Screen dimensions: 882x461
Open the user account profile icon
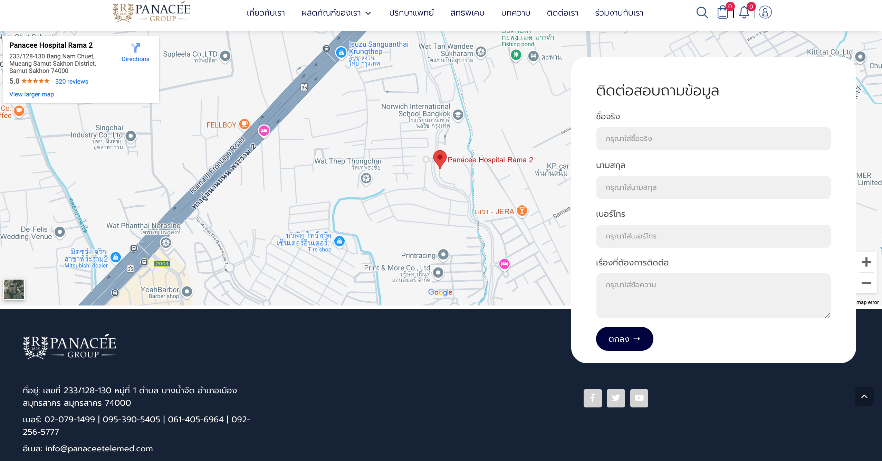(765, 12)
